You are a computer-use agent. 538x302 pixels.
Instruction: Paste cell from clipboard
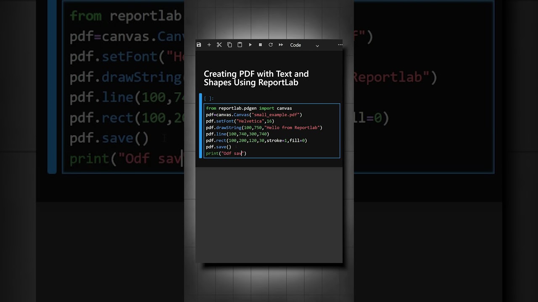coord(240,45)
